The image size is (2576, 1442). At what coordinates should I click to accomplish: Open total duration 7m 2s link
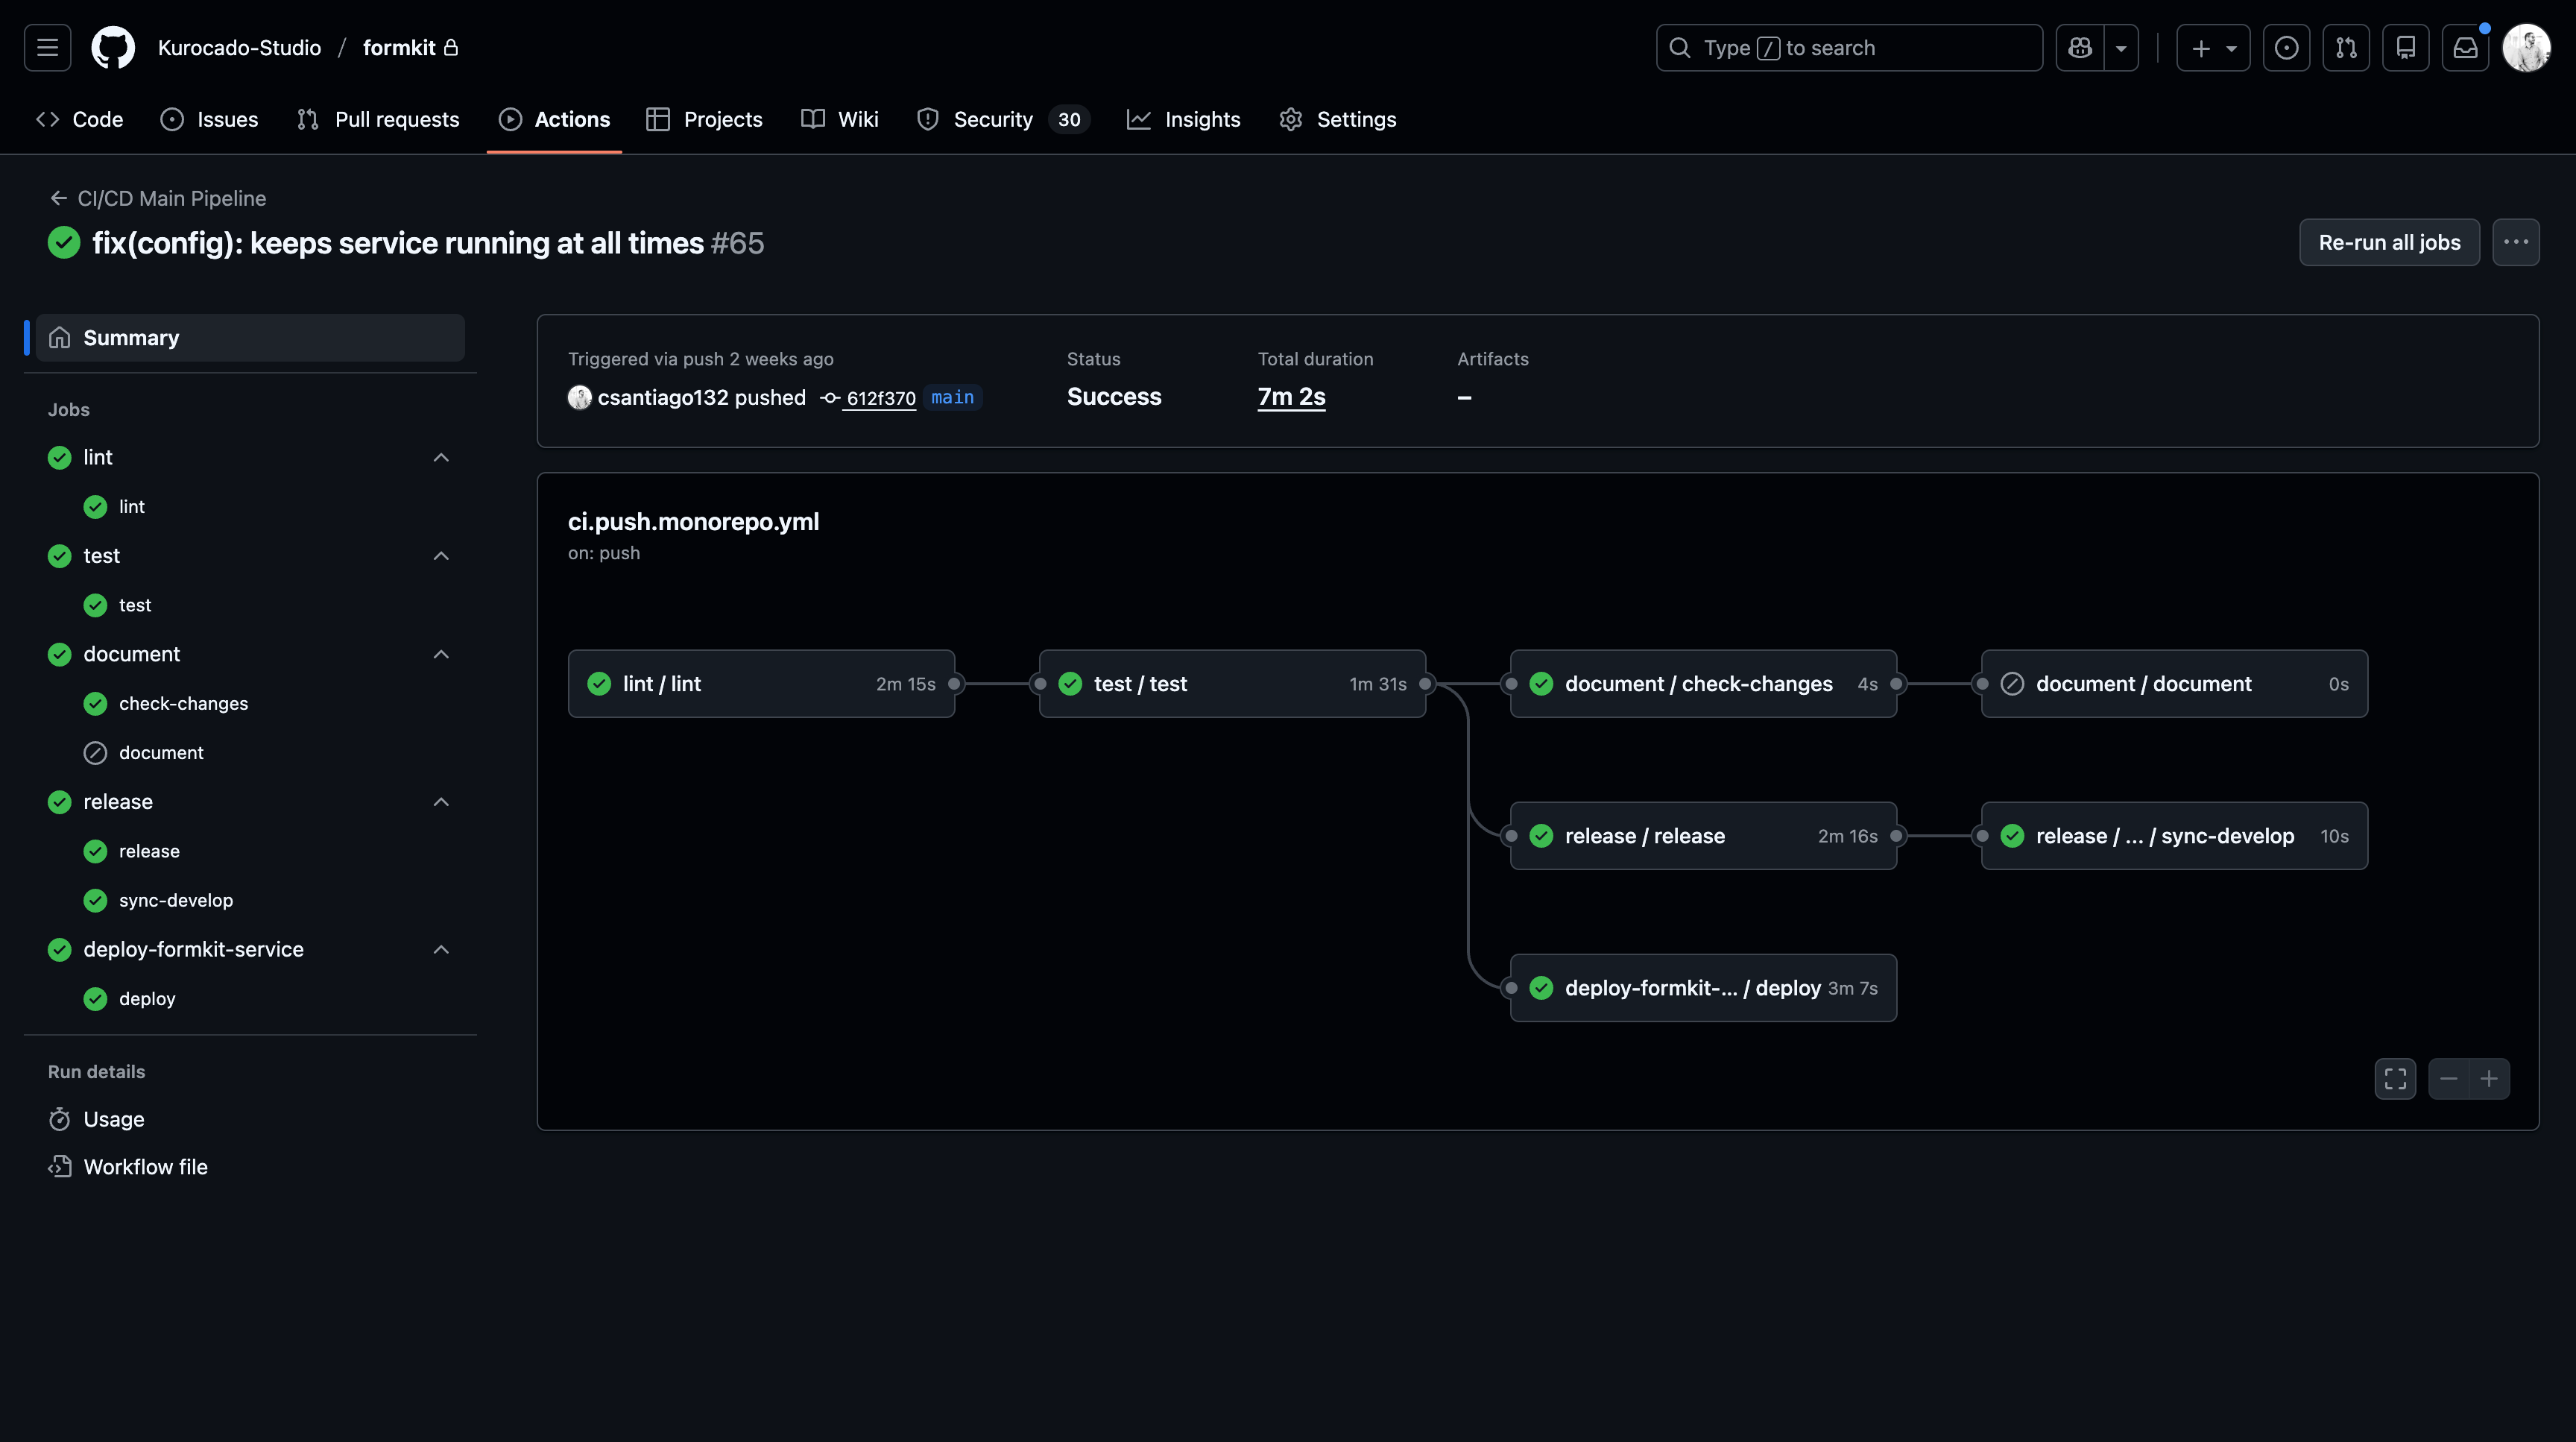tap(1291, 396)
